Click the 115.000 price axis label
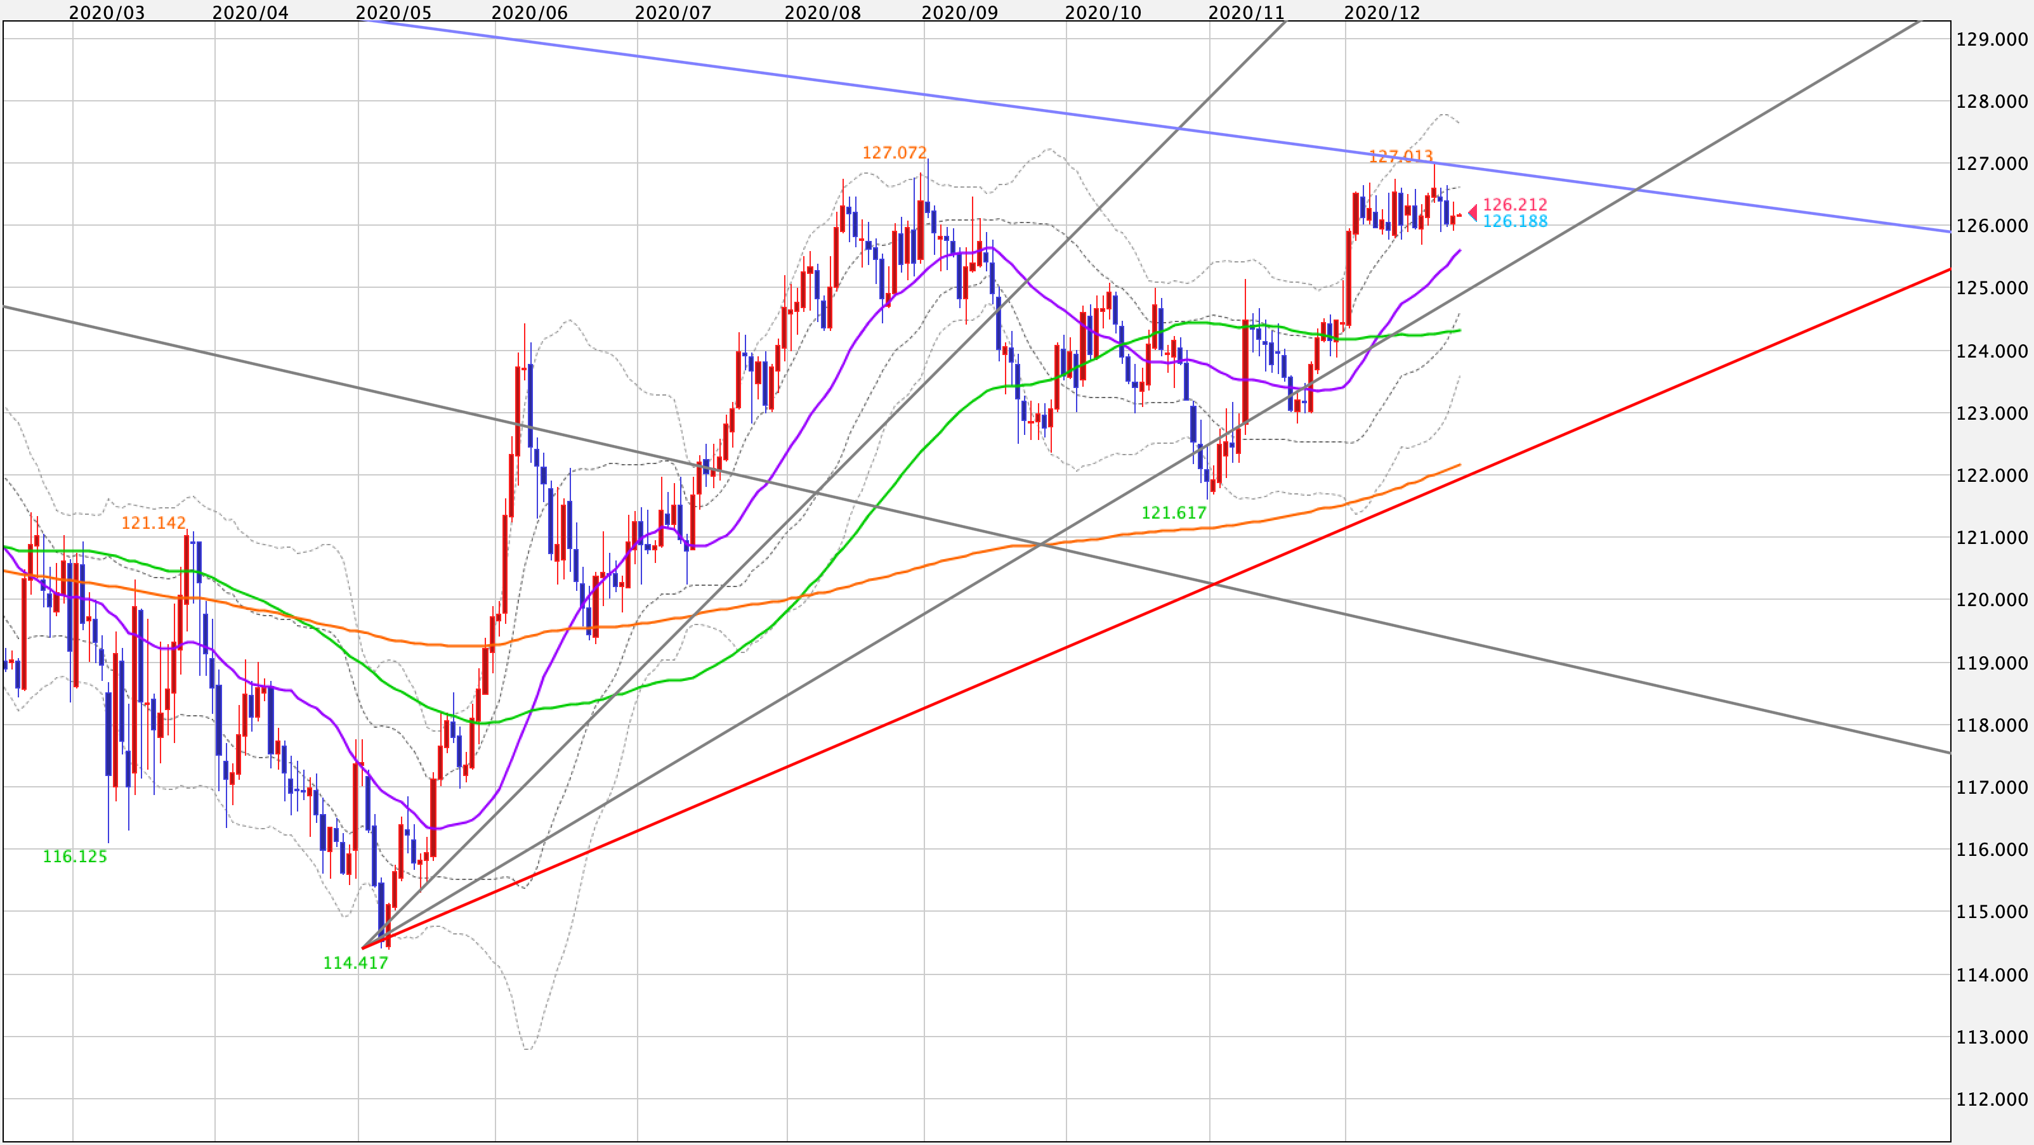2034x1145 pixels. 1991,913
